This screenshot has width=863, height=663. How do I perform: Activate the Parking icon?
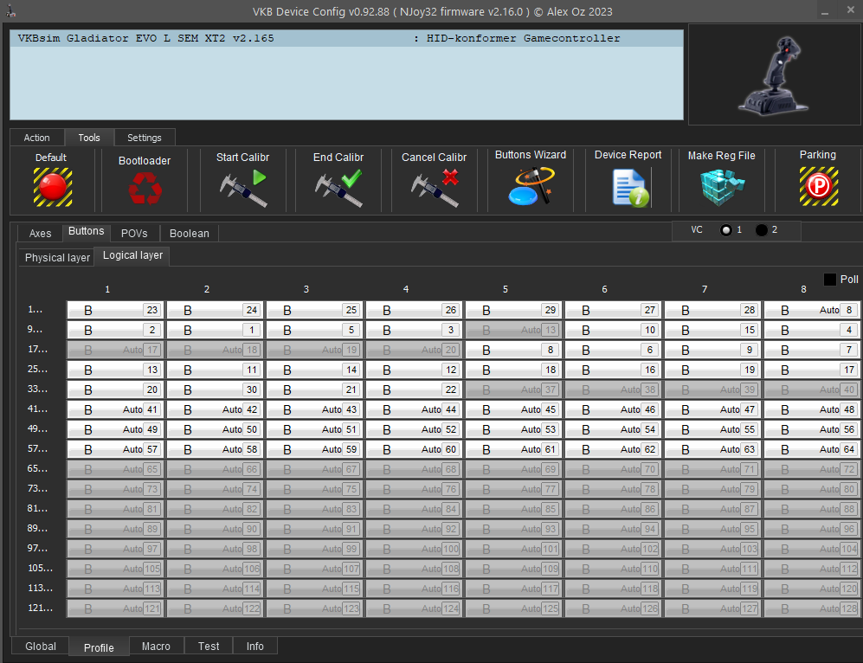click(x=818, y=186)
